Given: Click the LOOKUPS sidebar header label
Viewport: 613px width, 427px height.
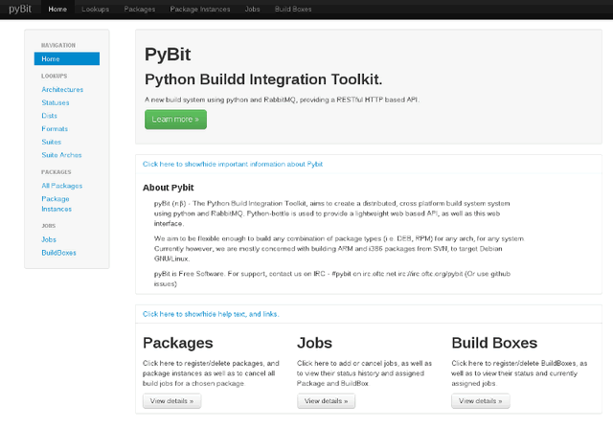Looking at the screenshot, I should coord(55,77).
